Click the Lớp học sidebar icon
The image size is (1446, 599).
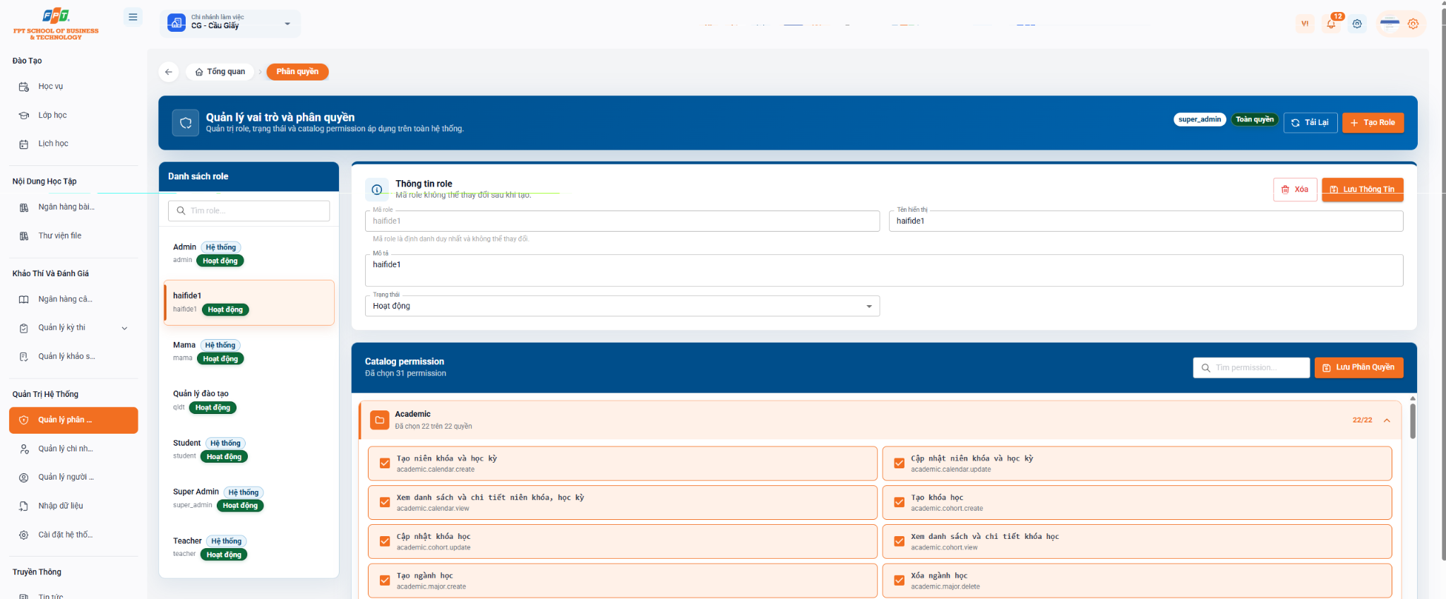24,115
